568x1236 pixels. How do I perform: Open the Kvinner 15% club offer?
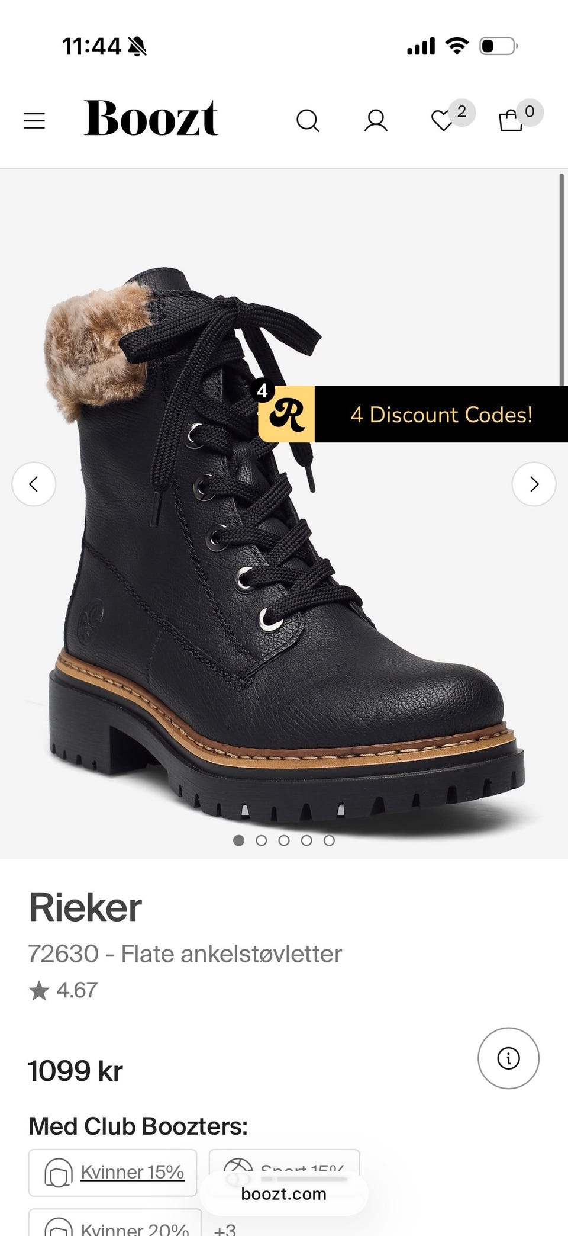pyautogui.click(x=113, y=1173)
